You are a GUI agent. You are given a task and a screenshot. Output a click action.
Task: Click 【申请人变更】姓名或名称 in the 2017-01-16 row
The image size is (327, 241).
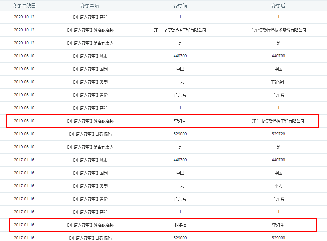point(90,225)
